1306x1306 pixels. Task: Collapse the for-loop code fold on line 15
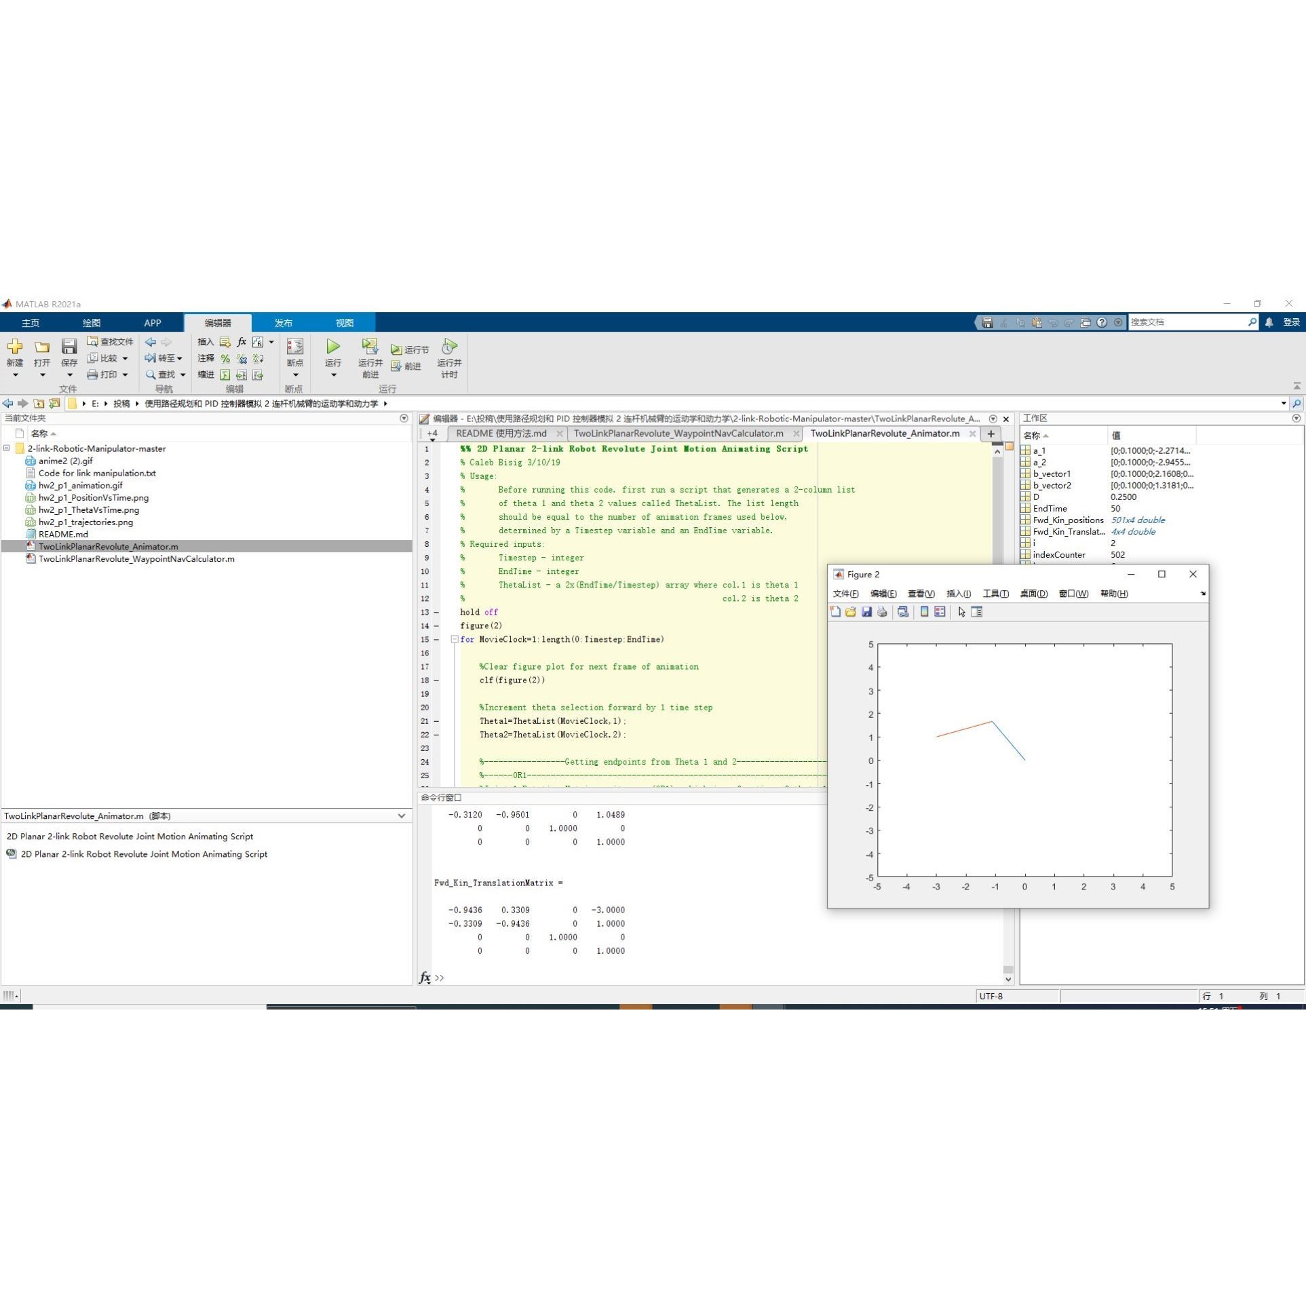click(455, 639)
